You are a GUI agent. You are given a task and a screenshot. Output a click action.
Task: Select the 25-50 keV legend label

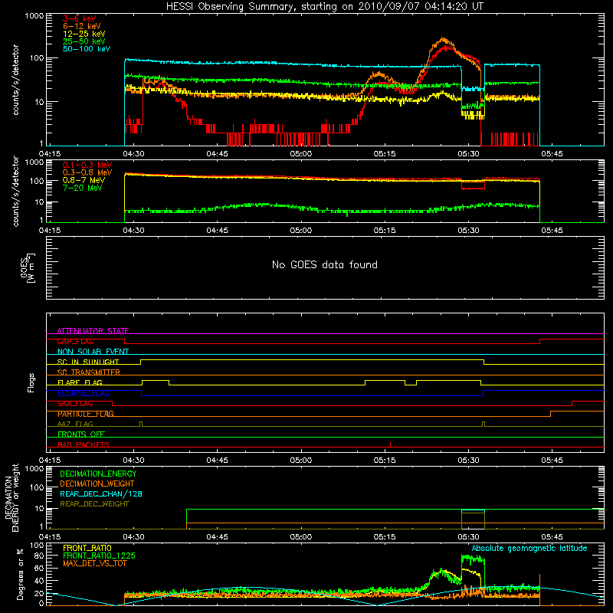tap(84, 41)
